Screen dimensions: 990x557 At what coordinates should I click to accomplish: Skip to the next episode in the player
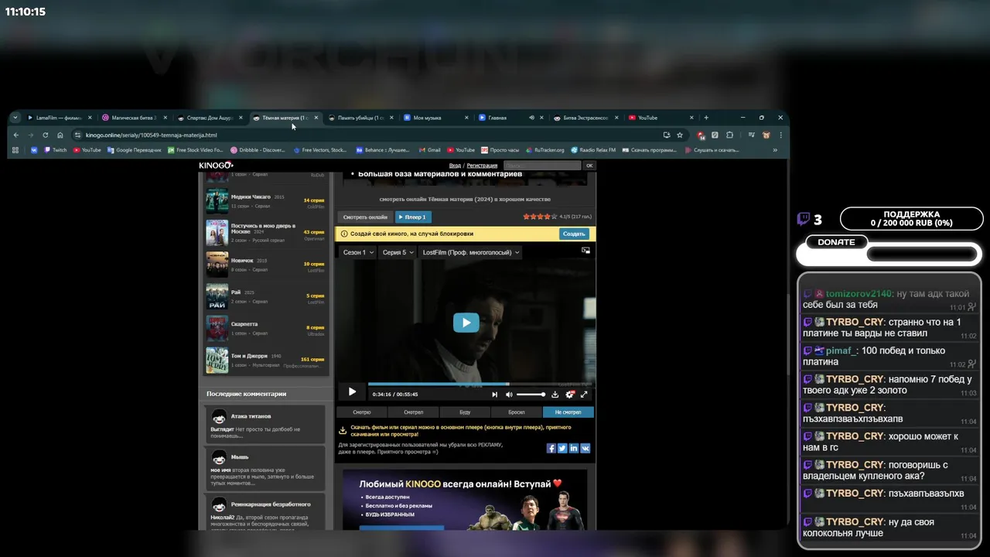coord(494,395)
